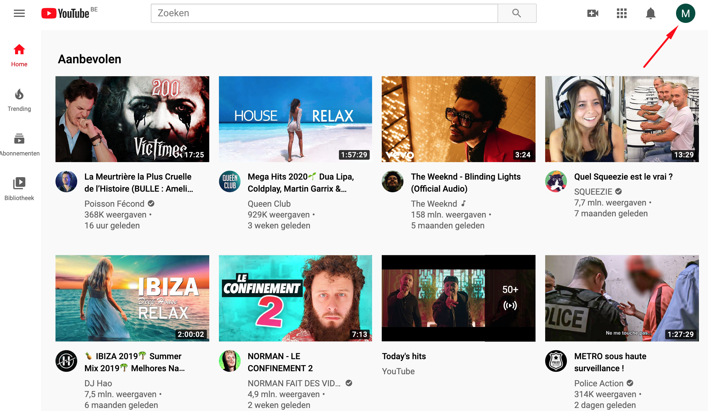The width and height of the screenshot is (708, 411).
Task: Click the SQUEEZIE channel name
Action: (x=593, y=192)
